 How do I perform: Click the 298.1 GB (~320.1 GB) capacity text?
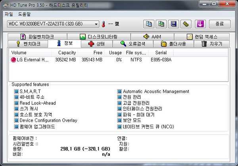85,149
